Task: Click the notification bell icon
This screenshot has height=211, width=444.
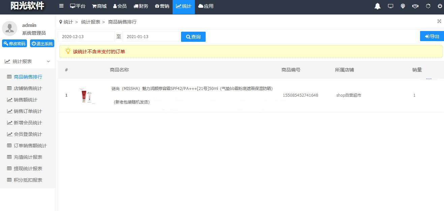Action: [x=378, y=6]
